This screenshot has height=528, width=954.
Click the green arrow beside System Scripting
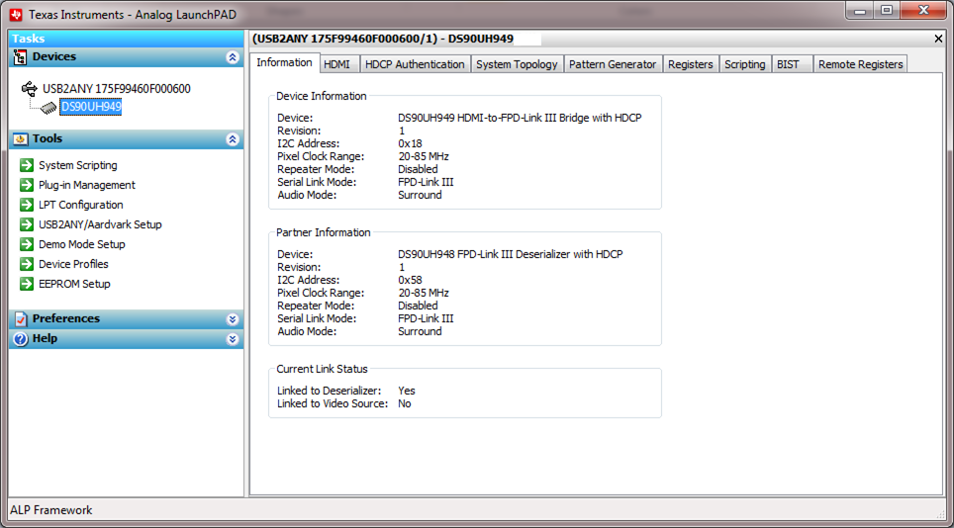27,165
